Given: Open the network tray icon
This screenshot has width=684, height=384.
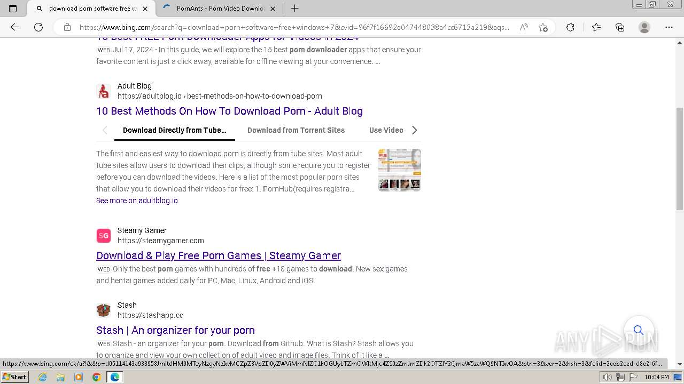Looking at the screenshot, I should pos(620,377).
